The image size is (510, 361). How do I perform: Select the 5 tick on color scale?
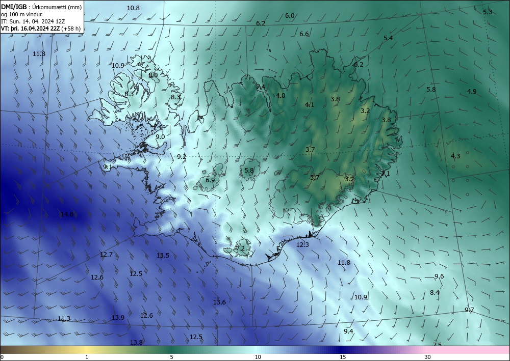click(171, 357)
